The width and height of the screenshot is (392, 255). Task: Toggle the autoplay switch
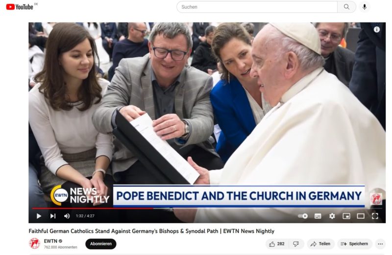[x=303, y=216]
